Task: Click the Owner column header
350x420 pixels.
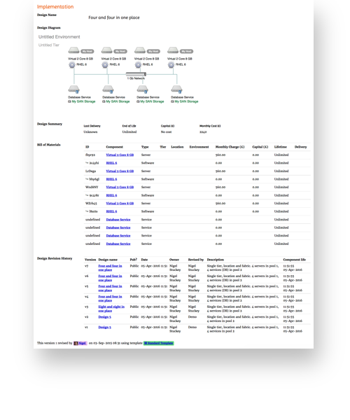Action: (174, 260)
